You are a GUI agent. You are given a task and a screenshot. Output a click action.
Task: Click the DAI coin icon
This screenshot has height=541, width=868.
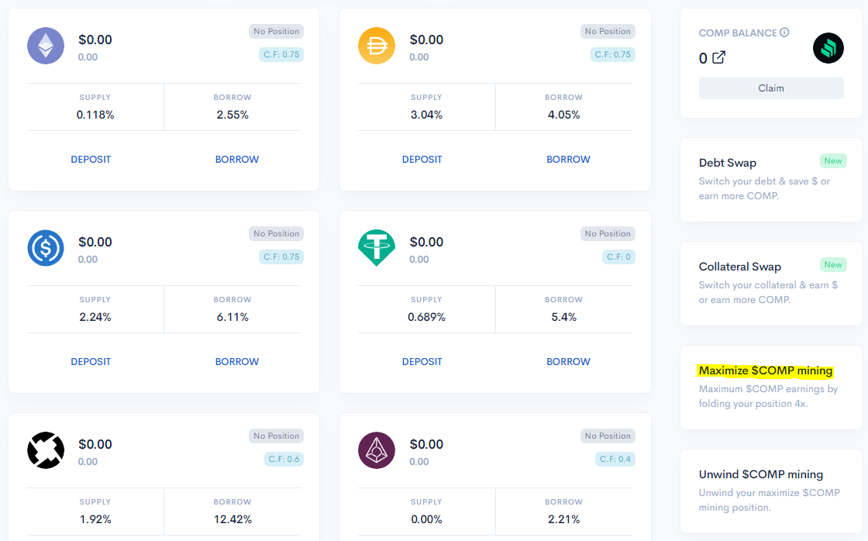tap(377, 46)
